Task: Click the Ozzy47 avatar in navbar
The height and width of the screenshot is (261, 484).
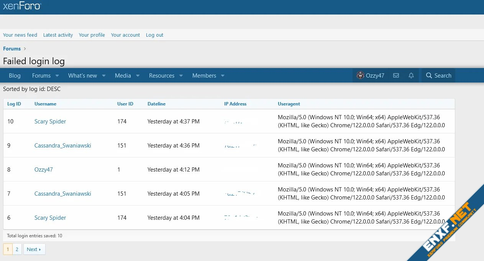Action: 360,76
